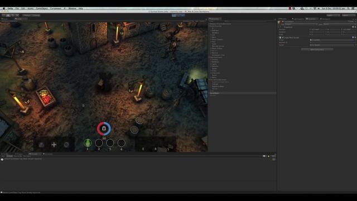
Task: Open the GameObject menu
Action: pyautogui.click(x=42, y=8)
